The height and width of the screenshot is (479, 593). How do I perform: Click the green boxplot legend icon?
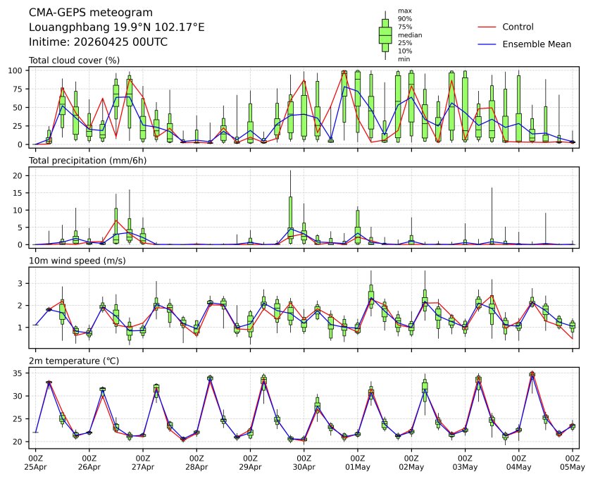[x=385, y=35]
